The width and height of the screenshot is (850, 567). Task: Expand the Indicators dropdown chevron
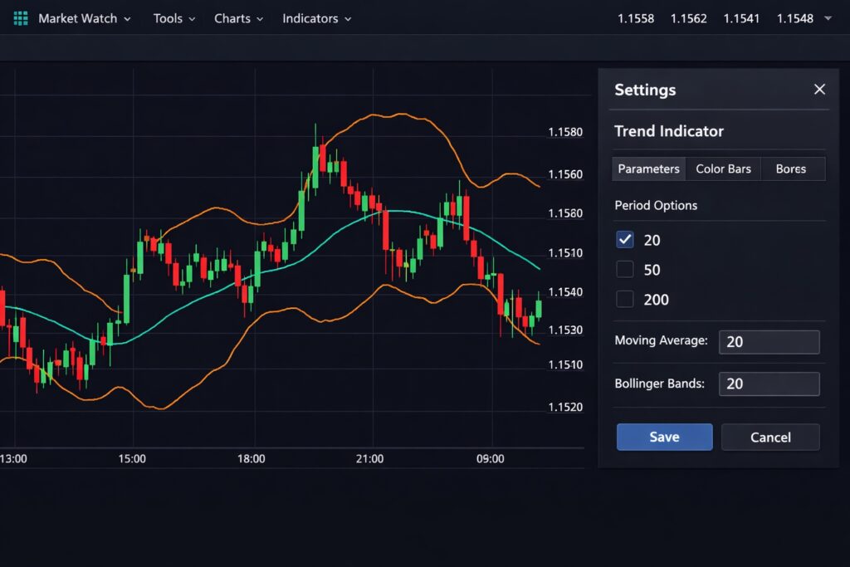tap(348, 19)
